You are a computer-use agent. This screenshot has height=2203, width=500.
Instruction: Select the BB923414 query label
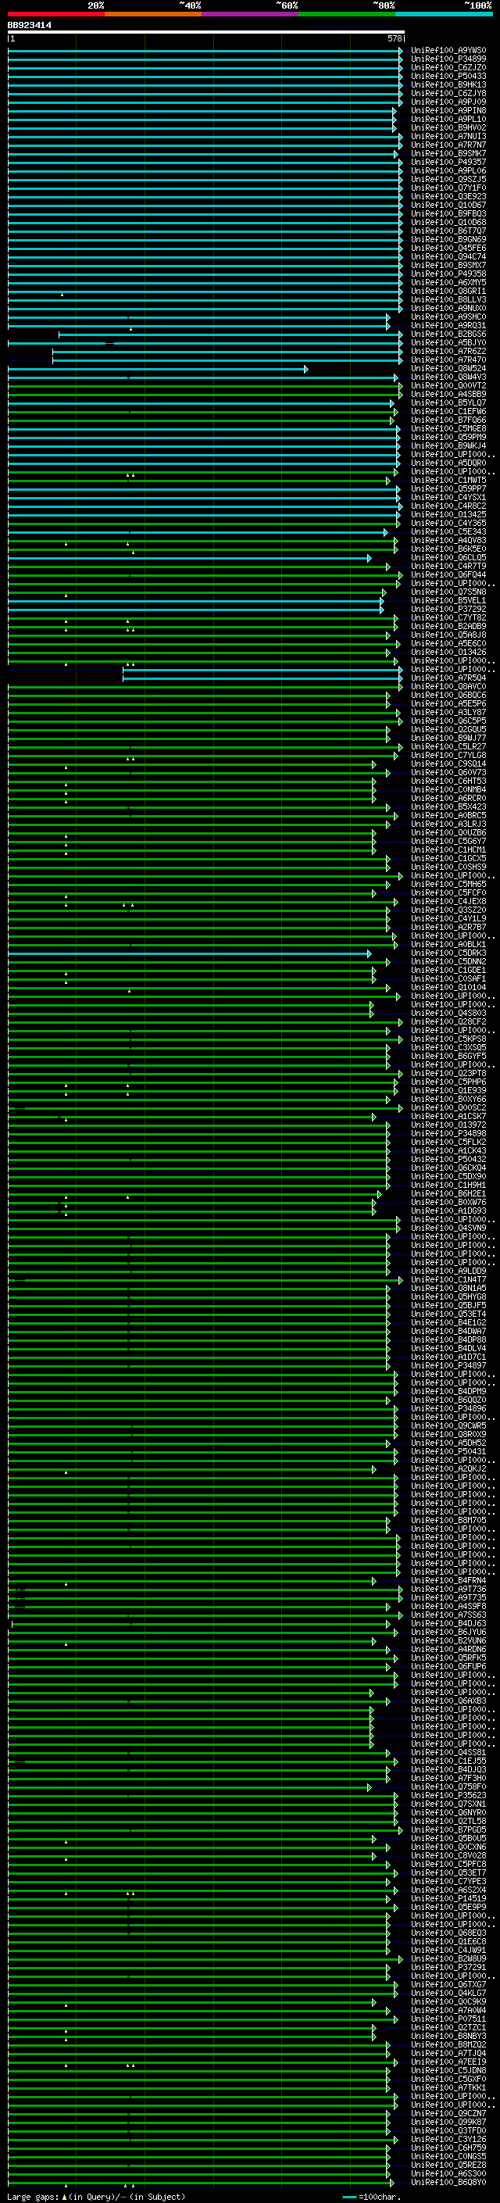click(x=29, y=25)
